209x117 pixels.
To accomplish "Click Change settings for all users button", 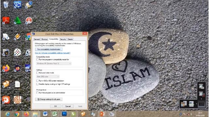I will (49, 99).
